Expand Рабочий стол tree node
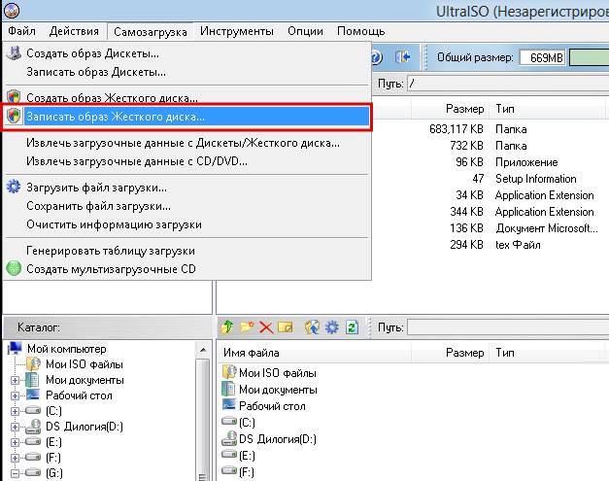 (x=15, y=395)
